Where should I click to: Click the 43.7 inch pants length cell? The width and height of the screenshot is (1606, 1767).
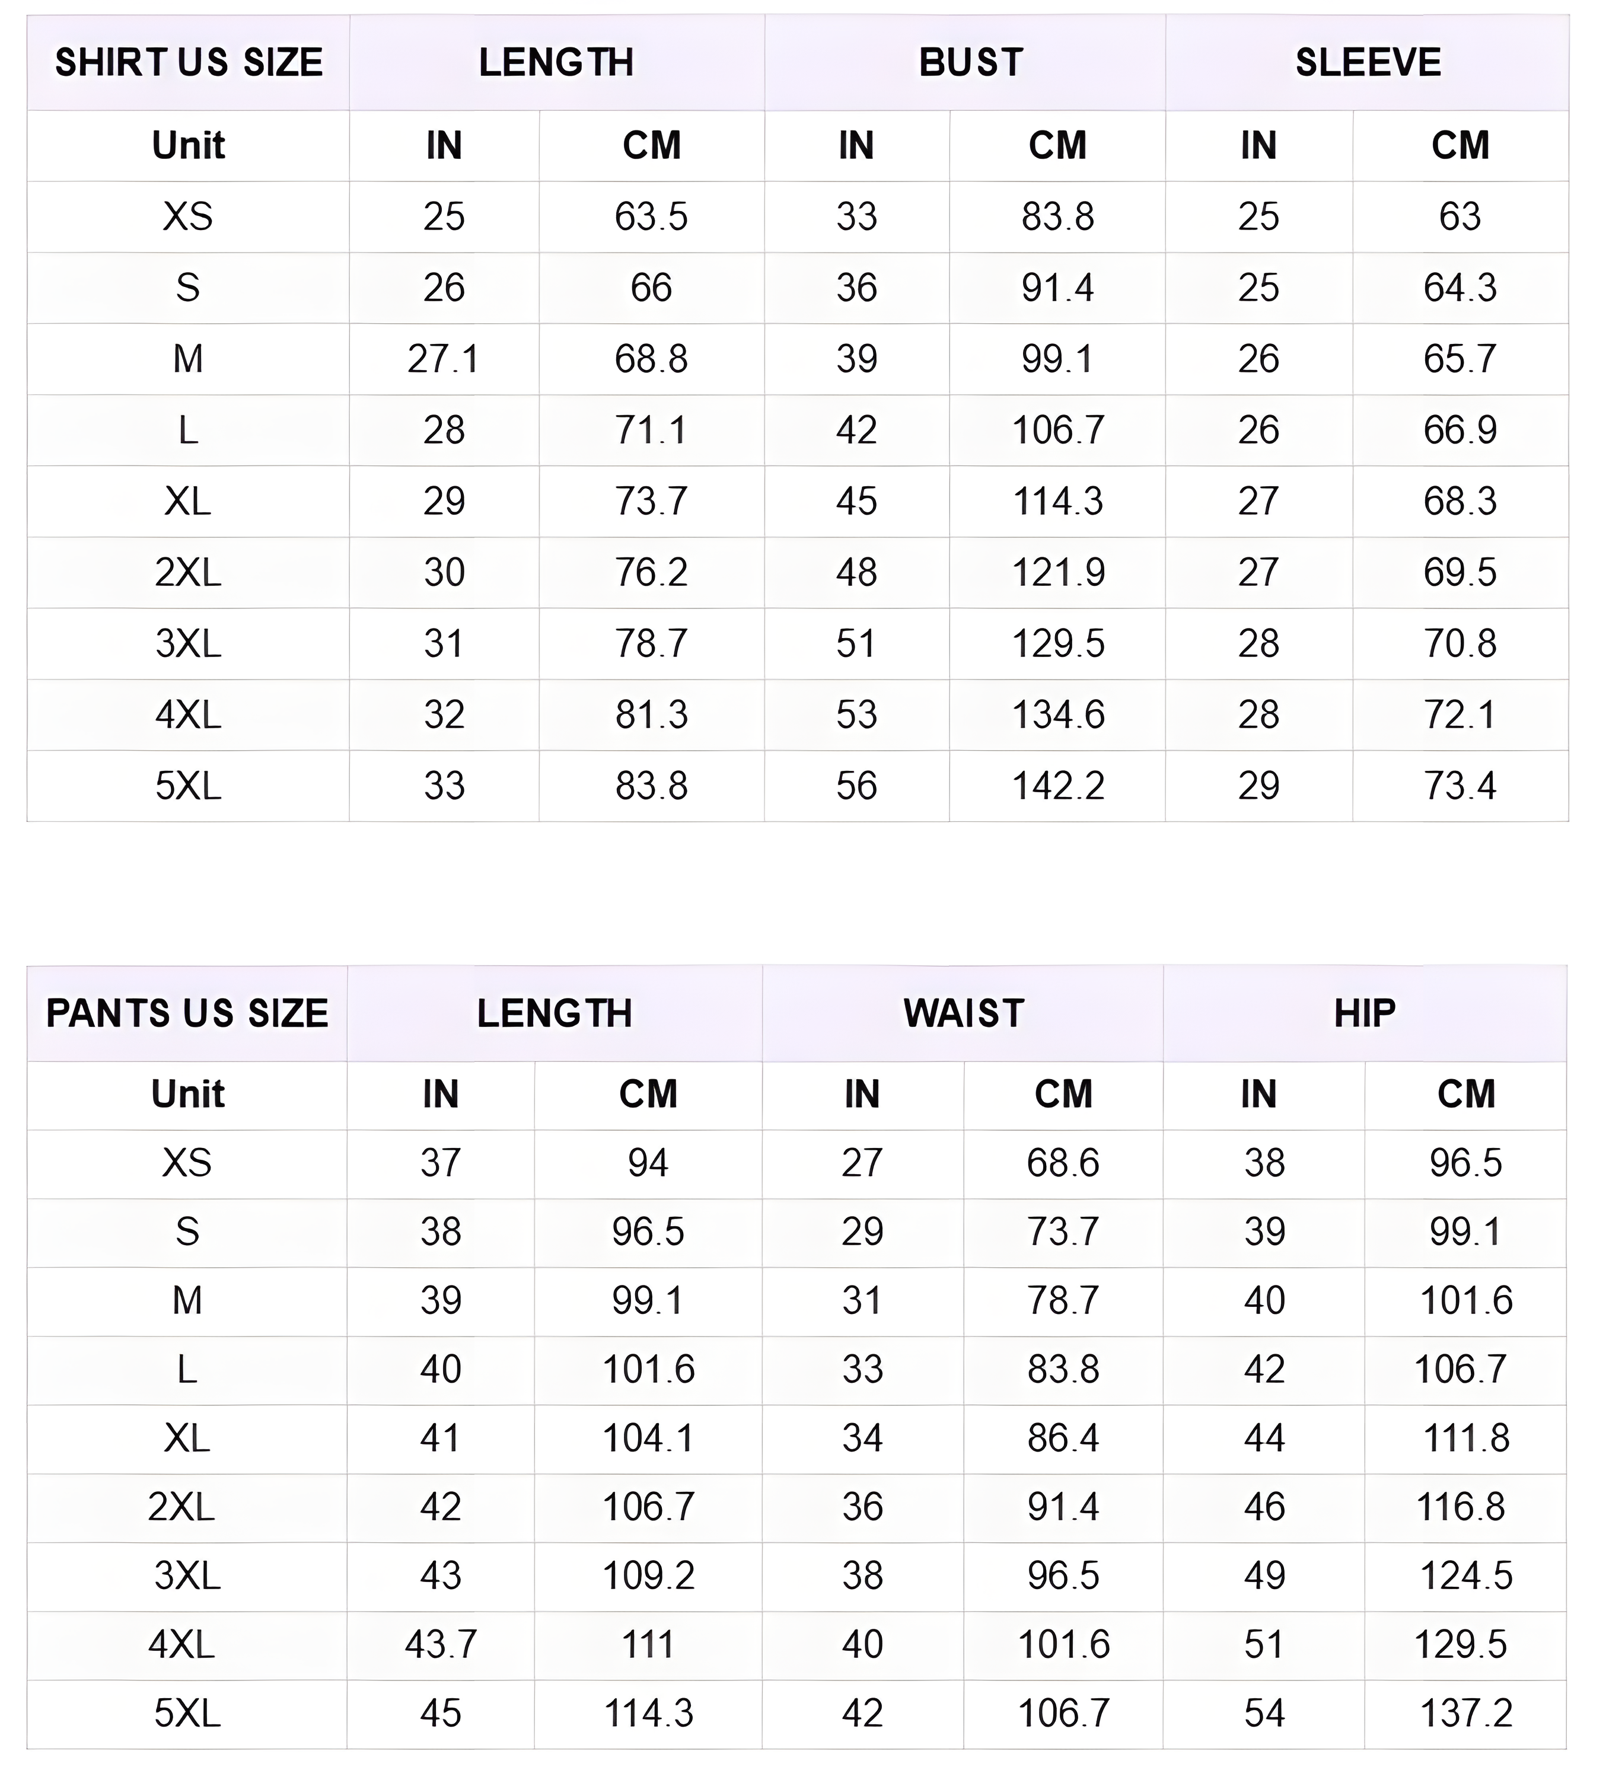440,1644
